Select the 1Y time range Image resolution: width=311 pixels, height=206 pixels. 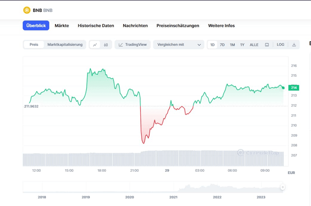pyautogui.click(x=242, y=45)
